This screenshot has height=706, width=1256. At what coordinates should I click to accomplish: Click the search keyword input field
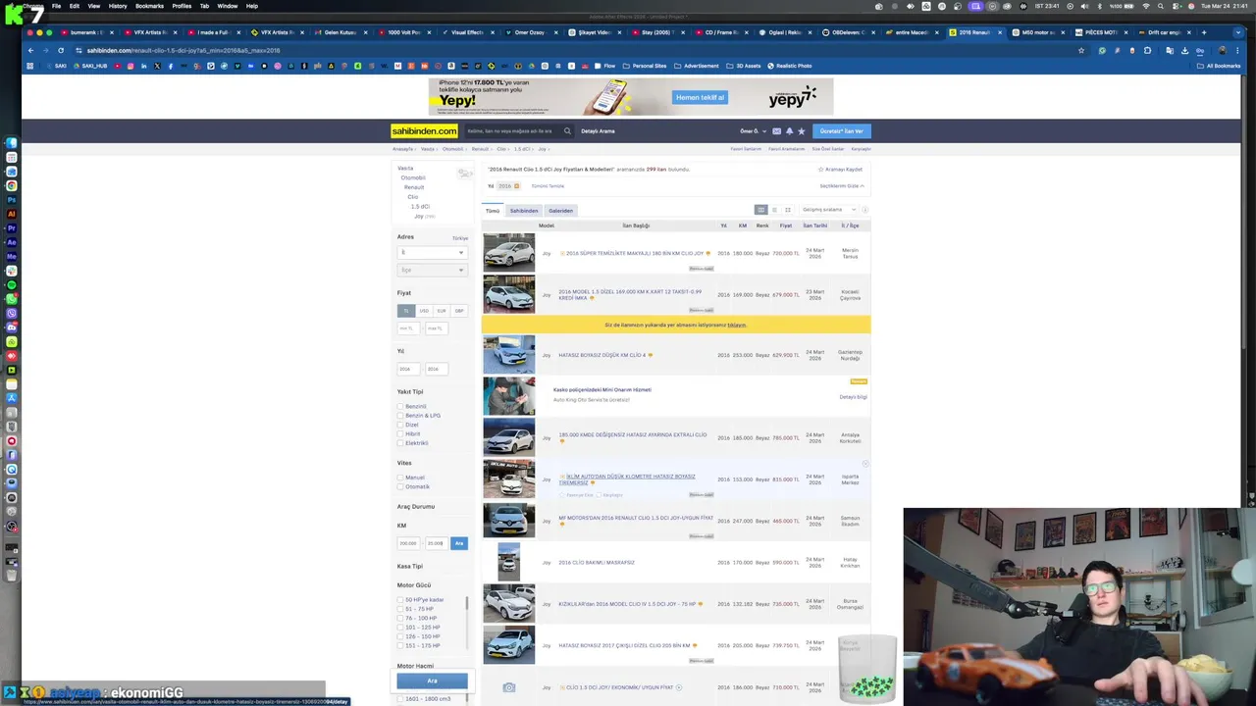click(x=510, y=130)
